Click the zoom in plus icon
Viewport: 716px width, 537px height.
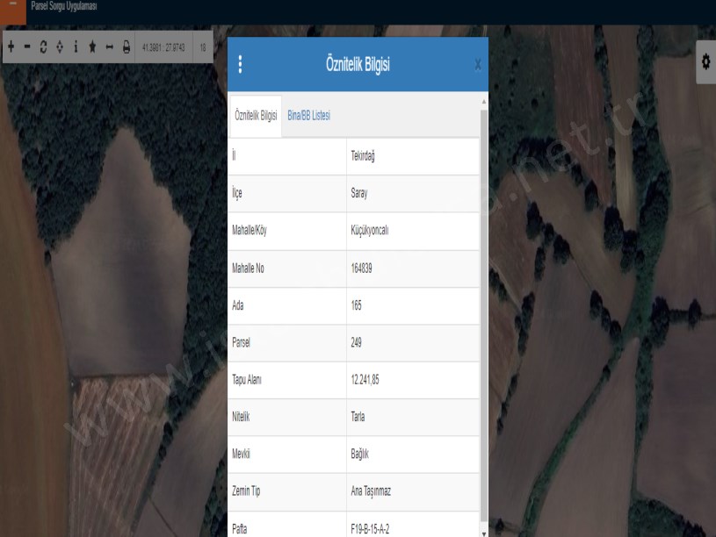pos(11,47)
